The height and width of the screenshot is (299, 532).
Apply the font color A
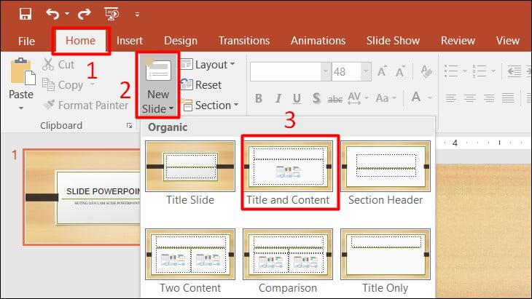pos(416,97)
